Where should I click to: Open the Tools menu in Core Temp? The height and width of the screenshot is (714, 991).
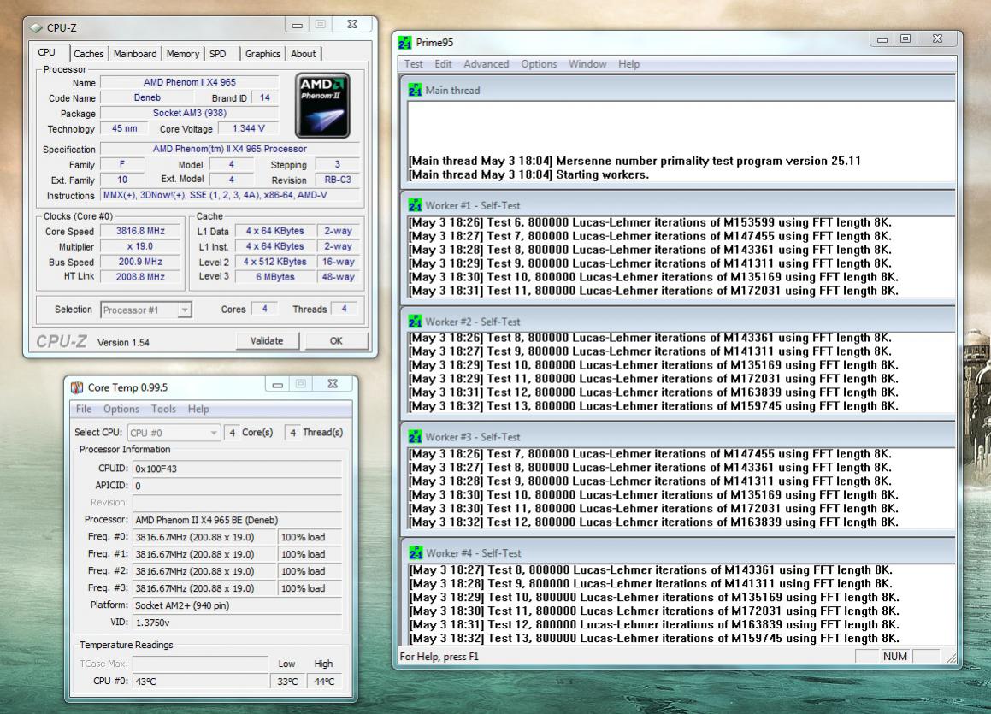tap(163, 409)
